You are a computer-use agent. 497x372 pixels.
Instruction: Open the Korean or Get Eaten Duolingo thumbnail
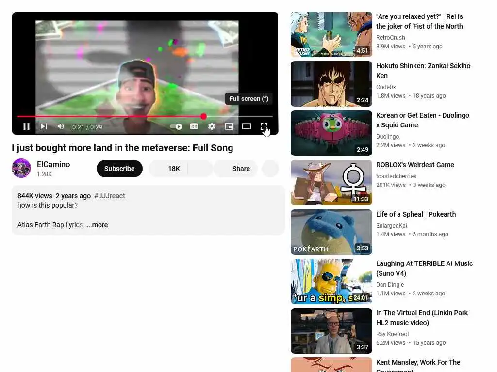pyautogui.click(x=331, y=133)
